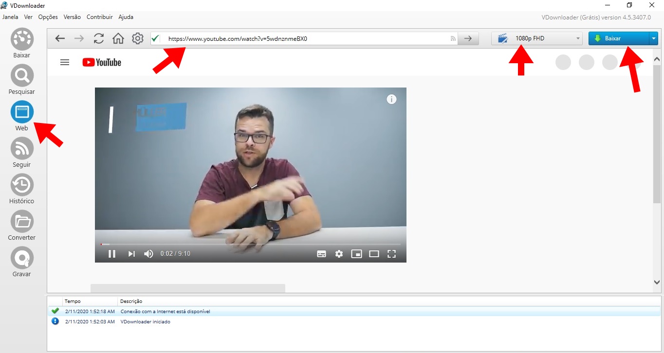The width and height of the screenshot is (664, 353).
Task: Go forward in the embedded browser
Action: [x=79, y=38]
